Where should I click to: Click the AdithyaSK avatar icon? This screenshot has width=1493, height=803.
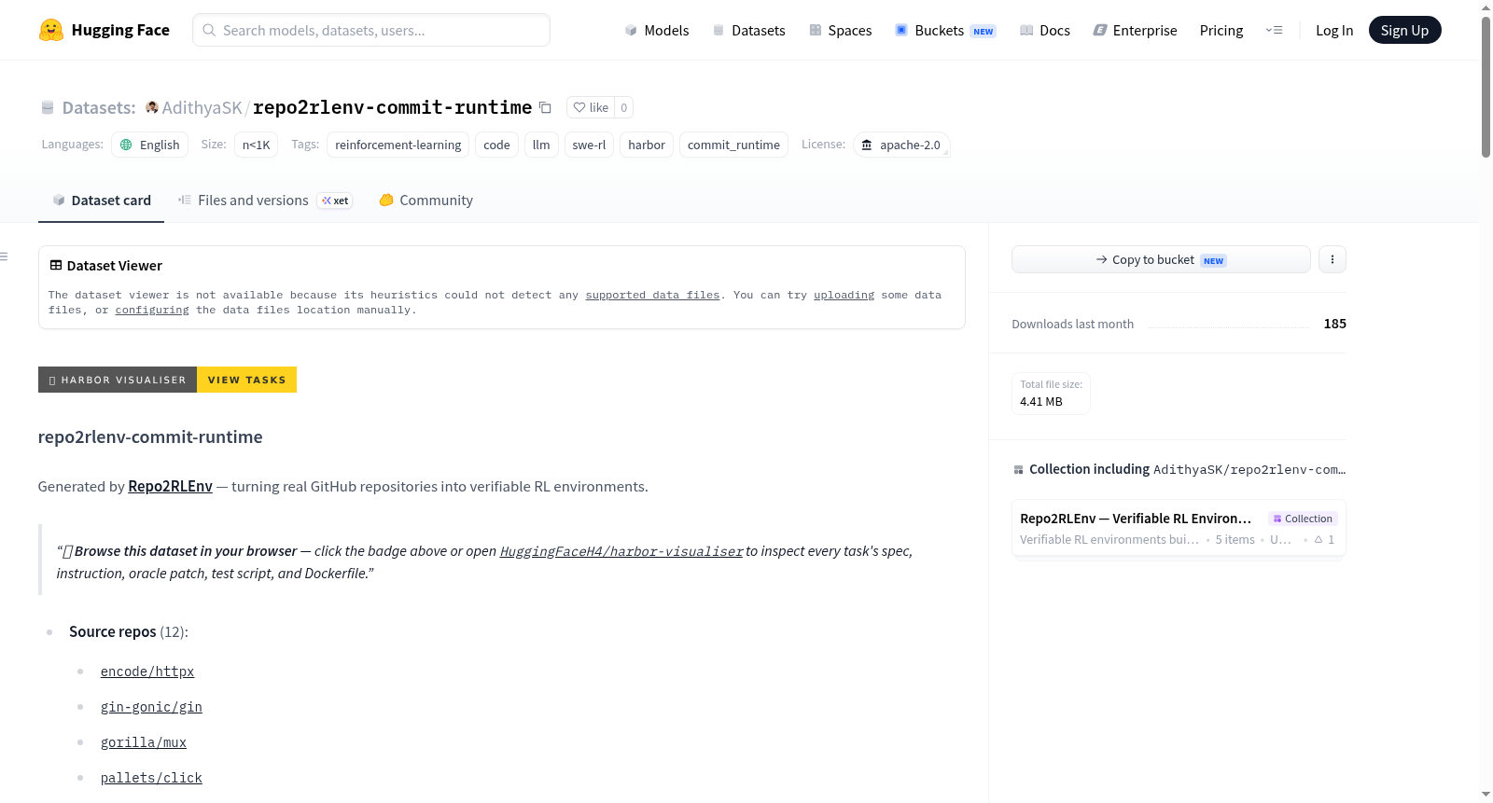(152, 107)
